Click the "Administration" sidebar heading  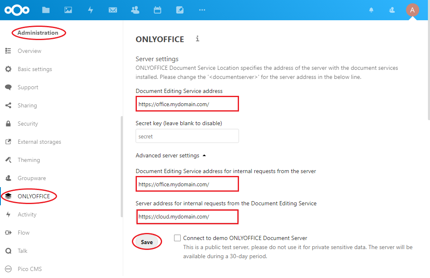tap(38, 33)
